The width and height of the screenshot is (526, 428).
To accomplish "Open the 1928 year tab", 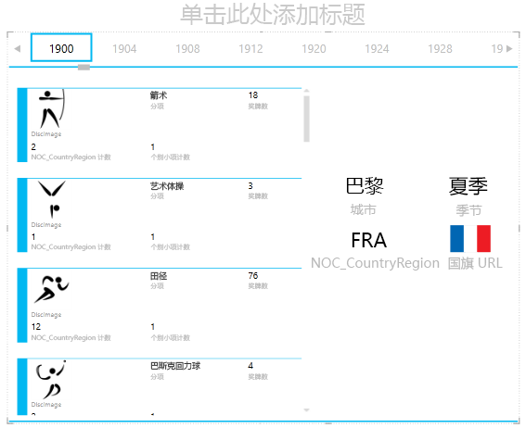I will (x=440, y=49).
